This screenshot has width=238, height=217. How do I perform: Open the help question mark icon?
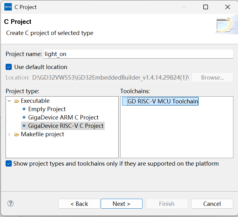11,203
